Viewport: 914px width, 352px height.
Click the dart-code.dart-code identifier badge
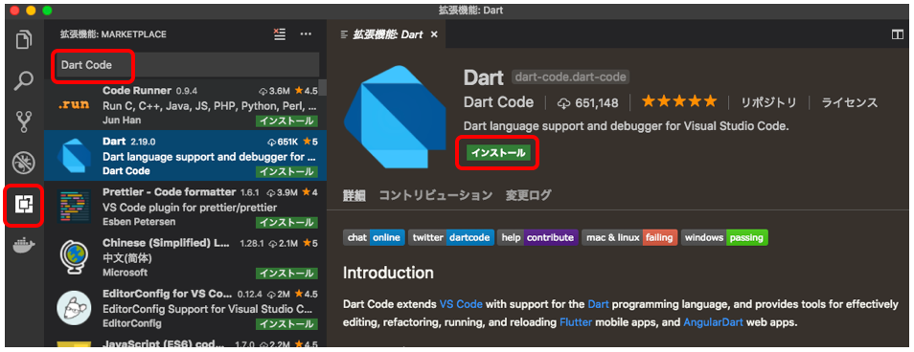coord(570,77)
